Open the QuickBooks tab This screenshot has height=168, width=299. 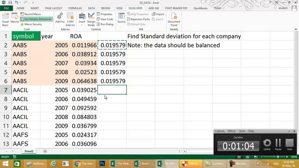pos(200,8)
